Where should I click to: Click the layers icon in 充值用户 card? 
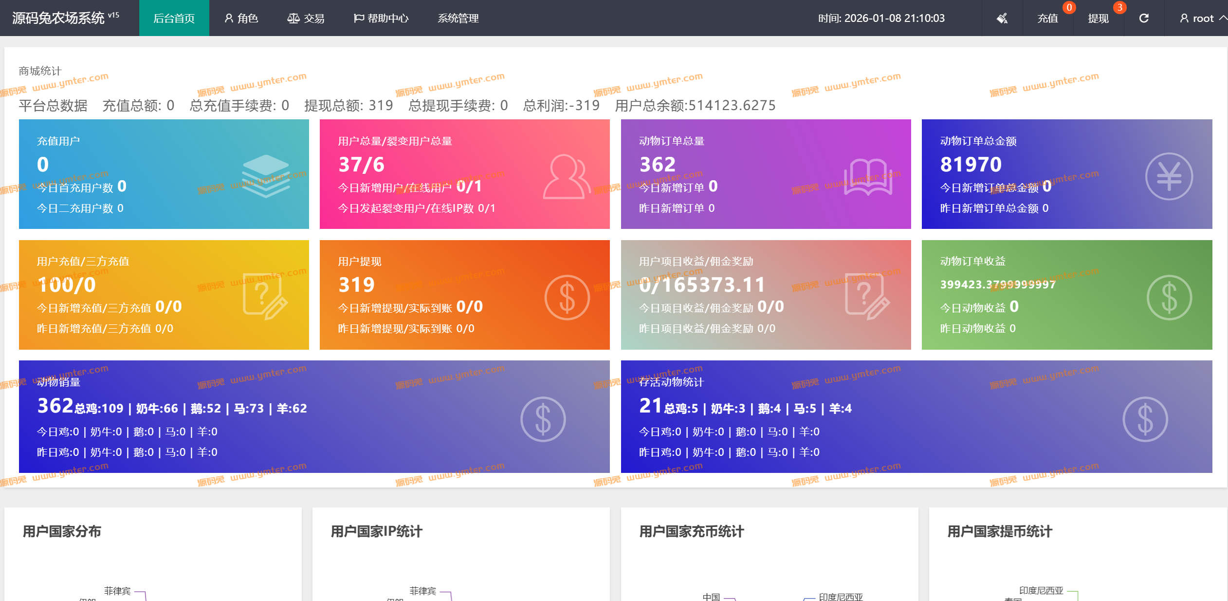click(x=266, y=176)
